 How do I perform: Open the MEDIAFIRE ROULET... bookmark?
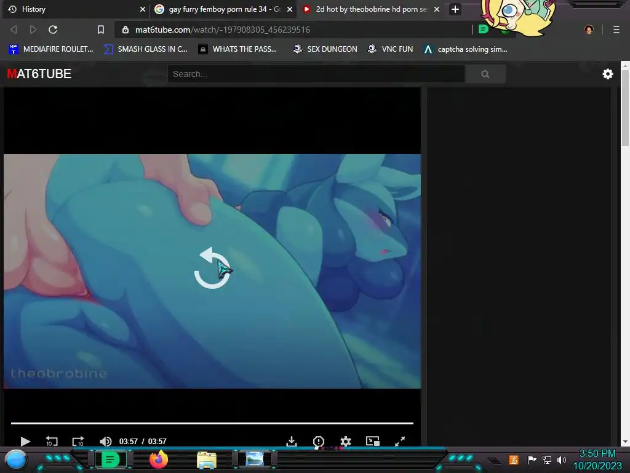(x=50, y=49)
